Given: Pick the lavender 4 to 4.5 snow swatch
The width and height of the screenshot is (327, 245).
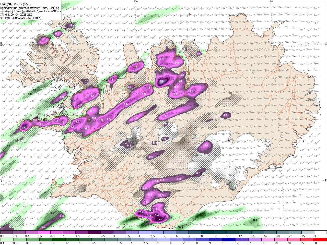Looking at the screenshot, I should (145, 232).
